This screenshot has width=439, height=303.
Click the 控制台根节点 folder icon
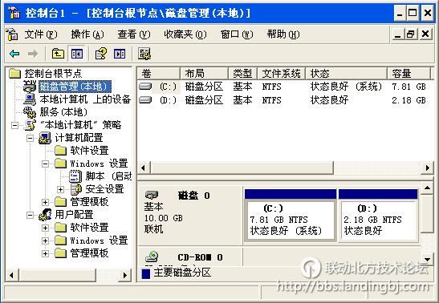click(14, 74)
